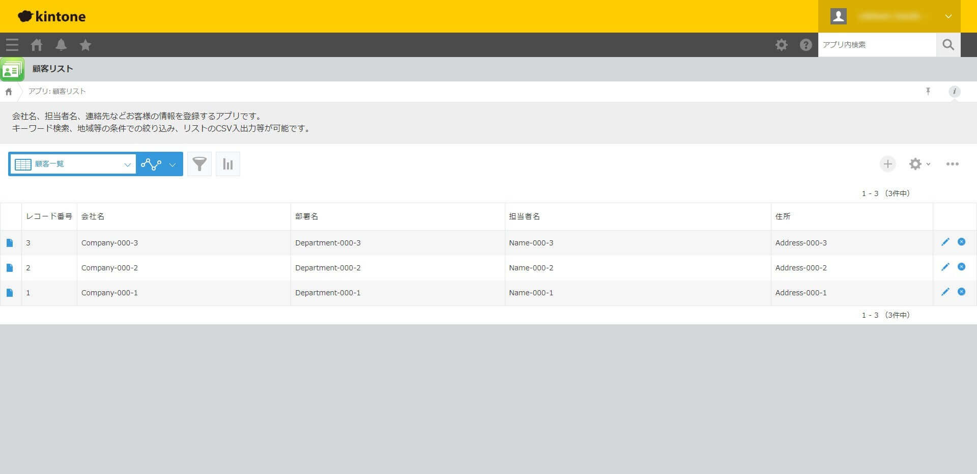Pin the app with the pin icon
This screenshot has height=474, width=977.
pyautogui.click(x=928, y=92)
